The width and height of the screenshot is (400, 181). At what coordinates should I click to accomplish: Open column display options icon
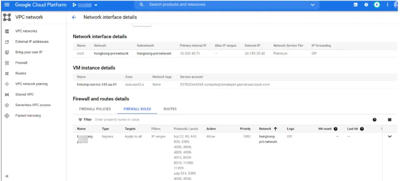[x=390, y=120]
